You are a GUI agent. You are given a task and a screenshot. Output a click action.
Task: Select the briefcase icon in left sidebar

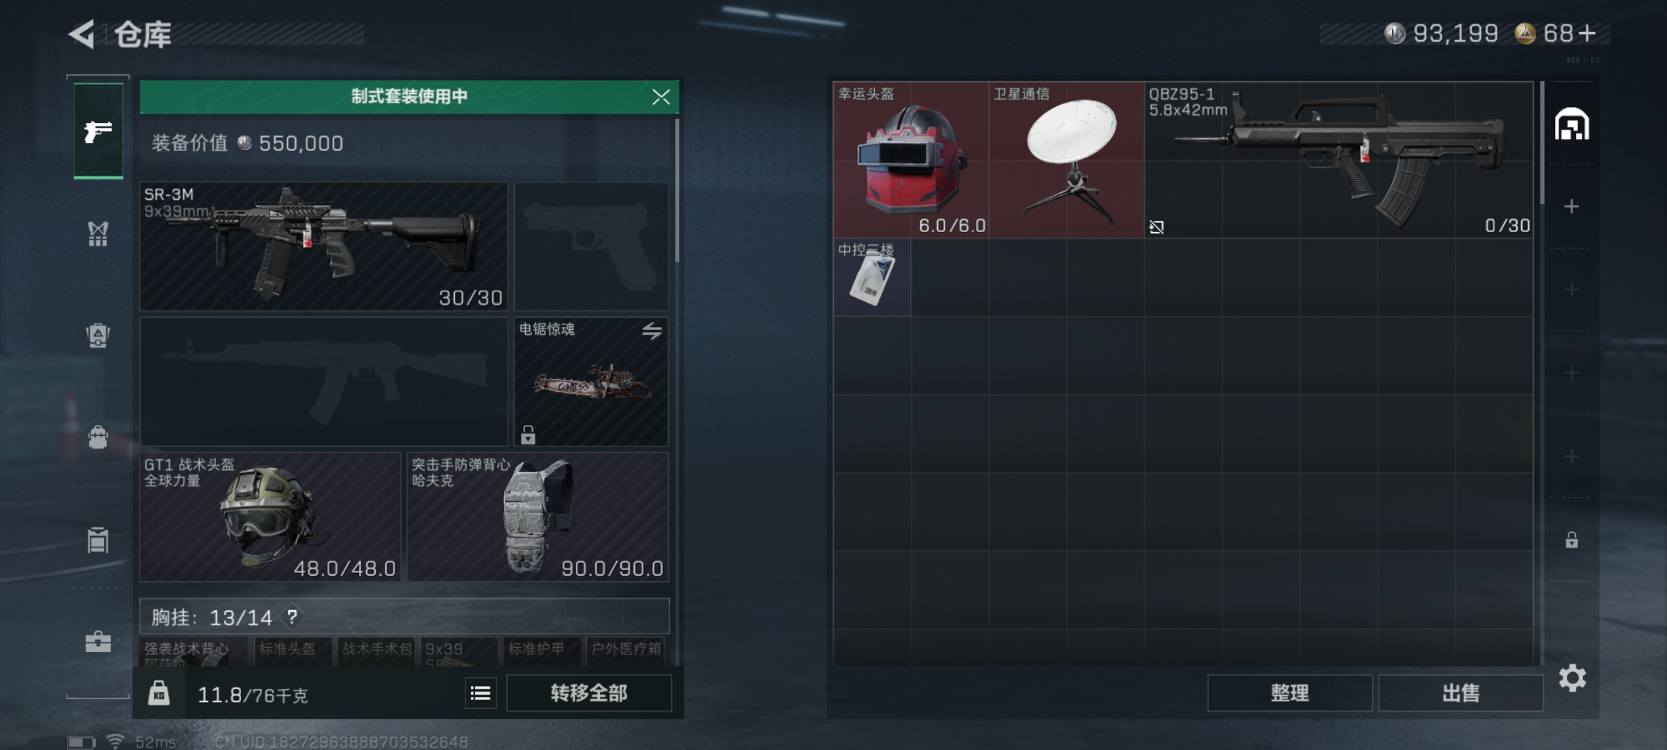(98, 642)
